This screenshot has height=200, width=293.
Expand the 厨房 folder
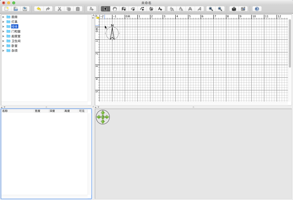coord(4,17)
